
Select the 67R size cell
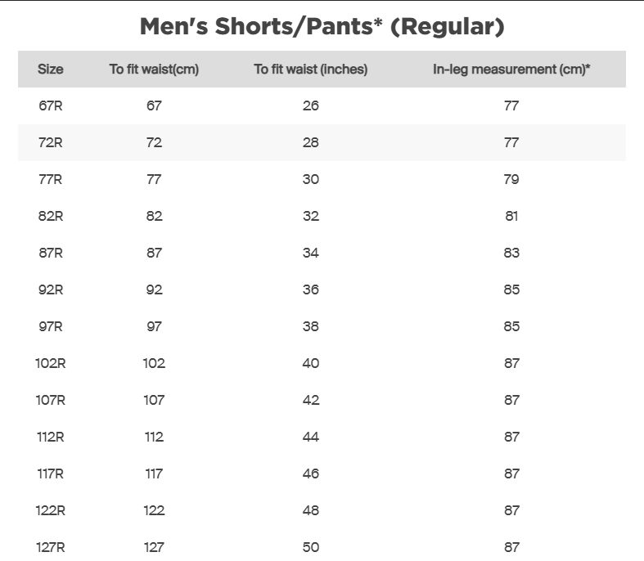coord(50,105)
